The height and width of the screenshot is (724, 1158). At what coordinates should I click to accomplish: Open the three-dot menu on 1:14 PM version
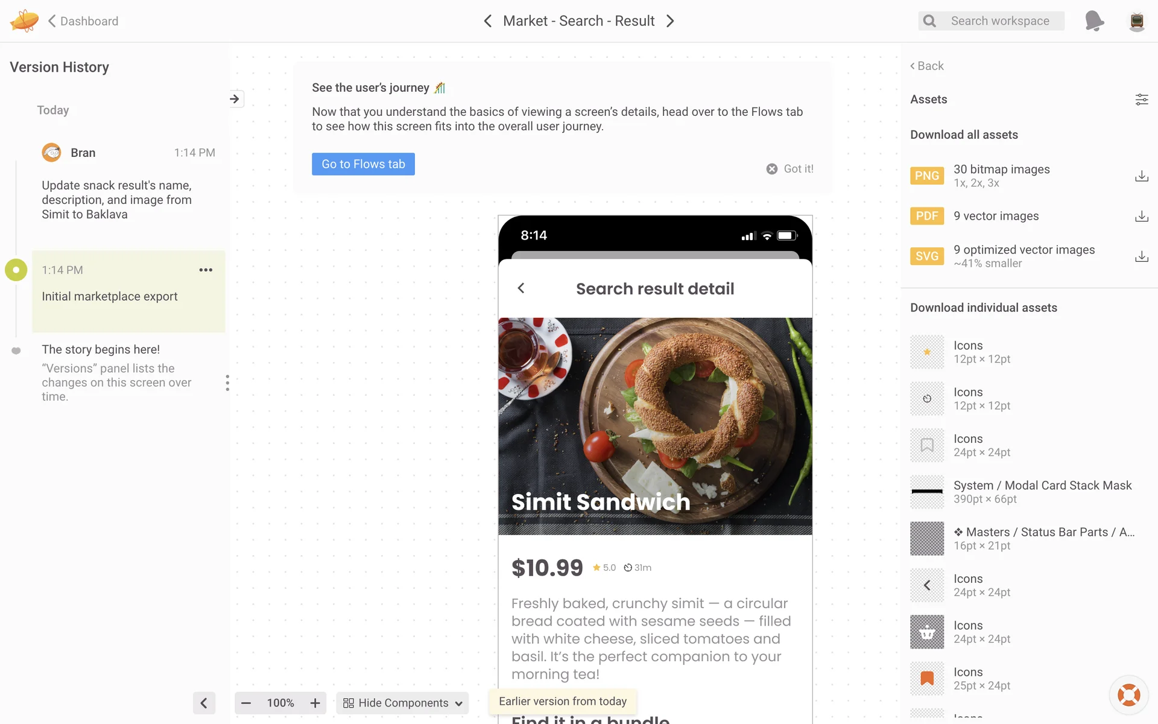(x=206, y=270)
